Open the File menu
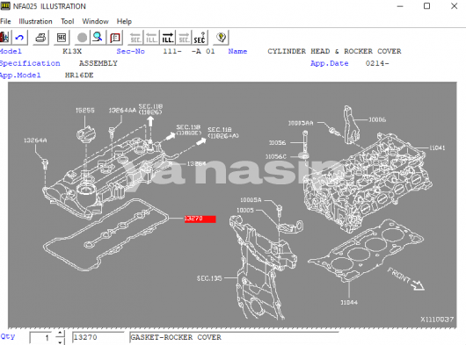 point(5,21)
